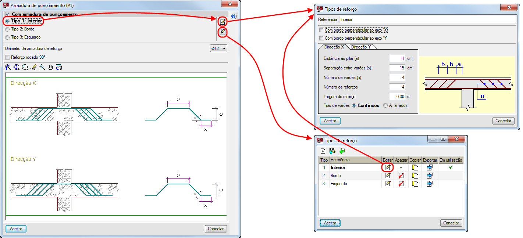Switch to 'Direcção Y' tab
523x238 pixels.
tap(361, 47)
